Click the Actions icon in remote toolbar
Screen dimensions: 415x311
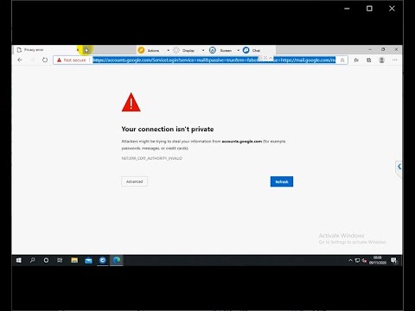click(x=141, y=50)
